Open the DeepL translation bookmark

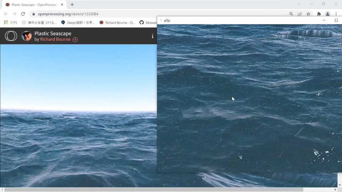tap(78, 22)
